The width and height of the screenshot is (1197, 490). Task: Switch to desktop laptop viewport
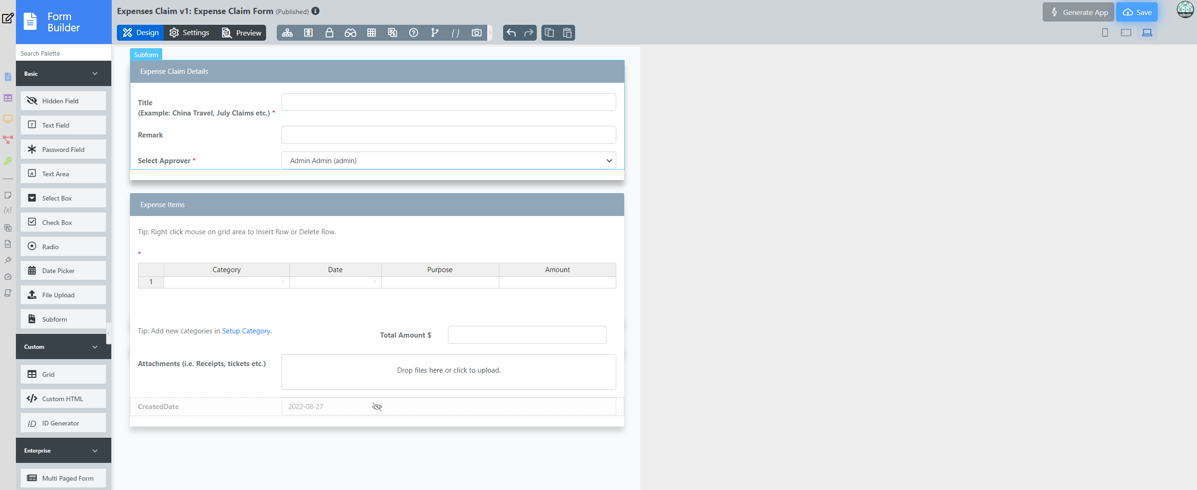click(1147, 33)
